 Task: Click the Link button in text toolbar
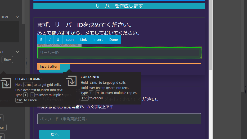[83, 40]
